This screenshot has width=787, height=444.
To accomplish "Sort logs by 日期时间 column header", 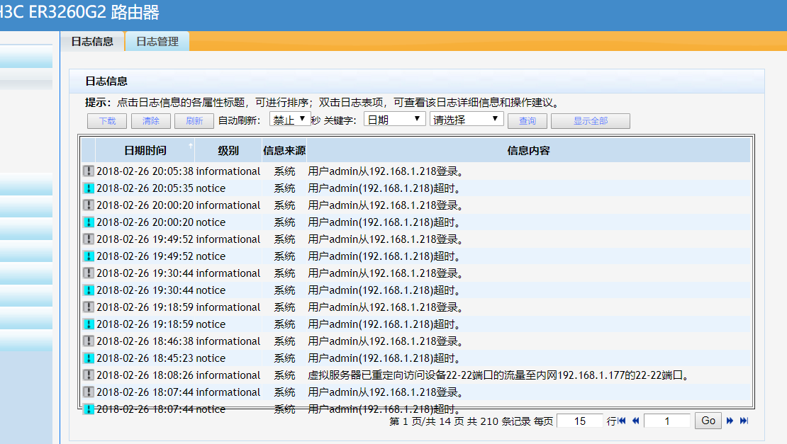I will click(x=145, y=151).
